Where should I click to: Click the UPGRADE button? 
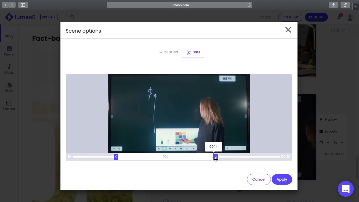click(49, 17)
